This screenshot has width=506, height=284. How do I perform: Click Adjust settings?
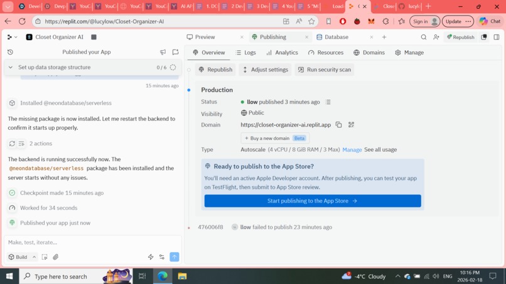[265, 70]
